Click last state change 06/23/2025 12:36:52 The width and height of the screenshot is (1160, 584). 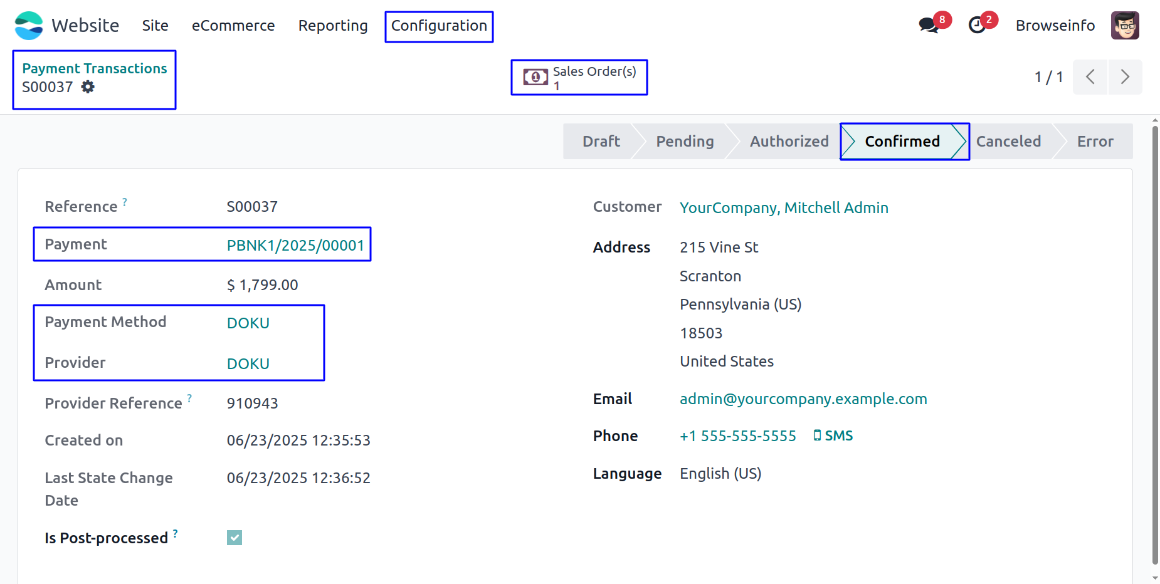click(298, 478)
